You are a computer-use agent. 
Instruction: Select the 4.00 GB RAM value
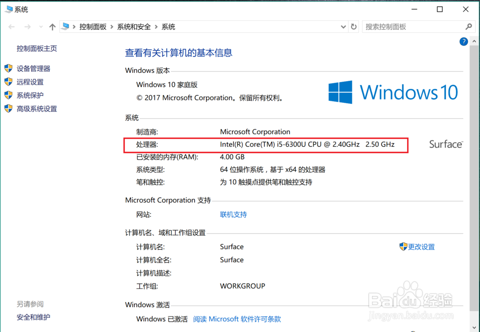pyautogui.click(x=232, y=157)
